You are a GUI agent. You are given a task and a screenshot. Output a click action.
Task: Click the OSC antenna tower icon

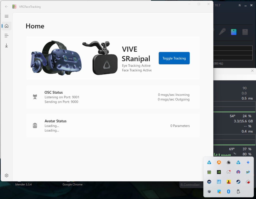(x=35, y=97)
